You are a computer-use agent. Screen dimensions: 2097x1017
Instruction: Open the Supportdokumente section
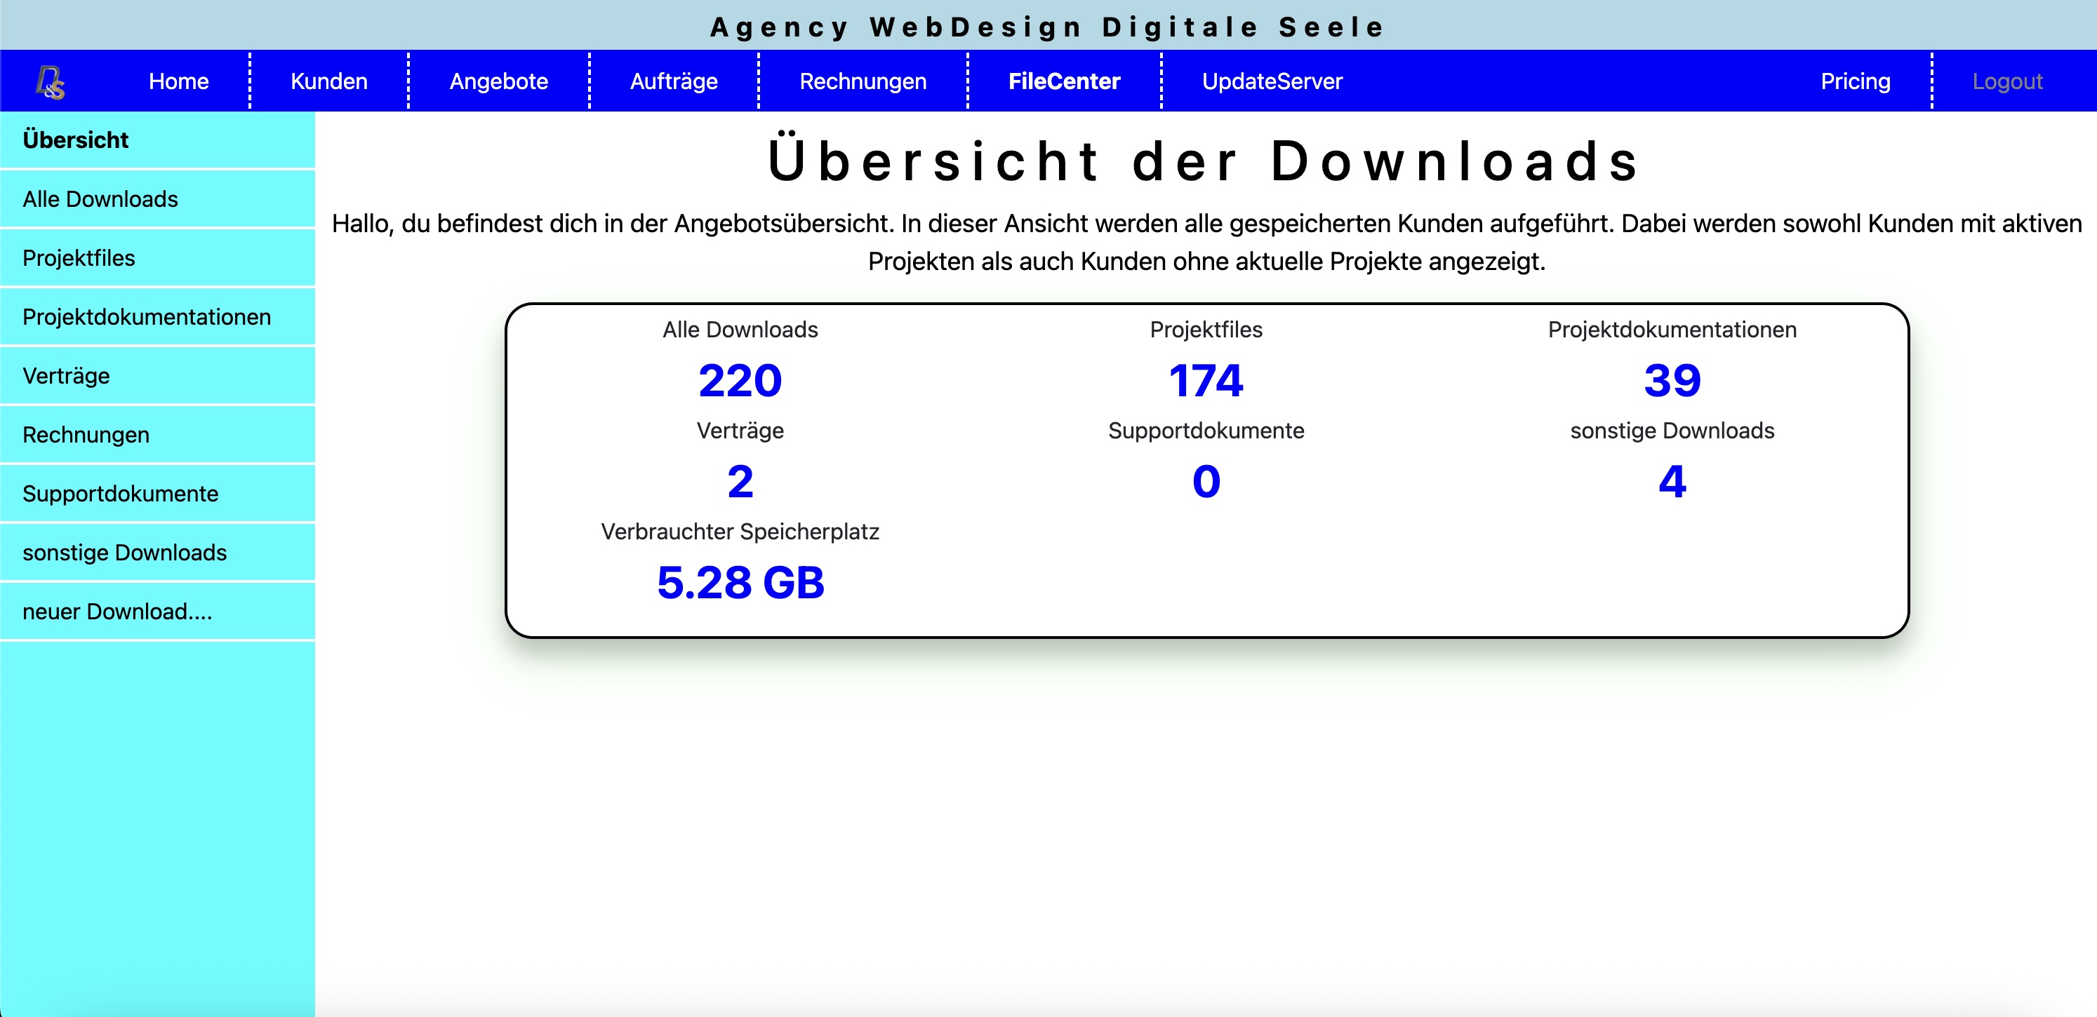pyautogui.click(x=121, y=493)
